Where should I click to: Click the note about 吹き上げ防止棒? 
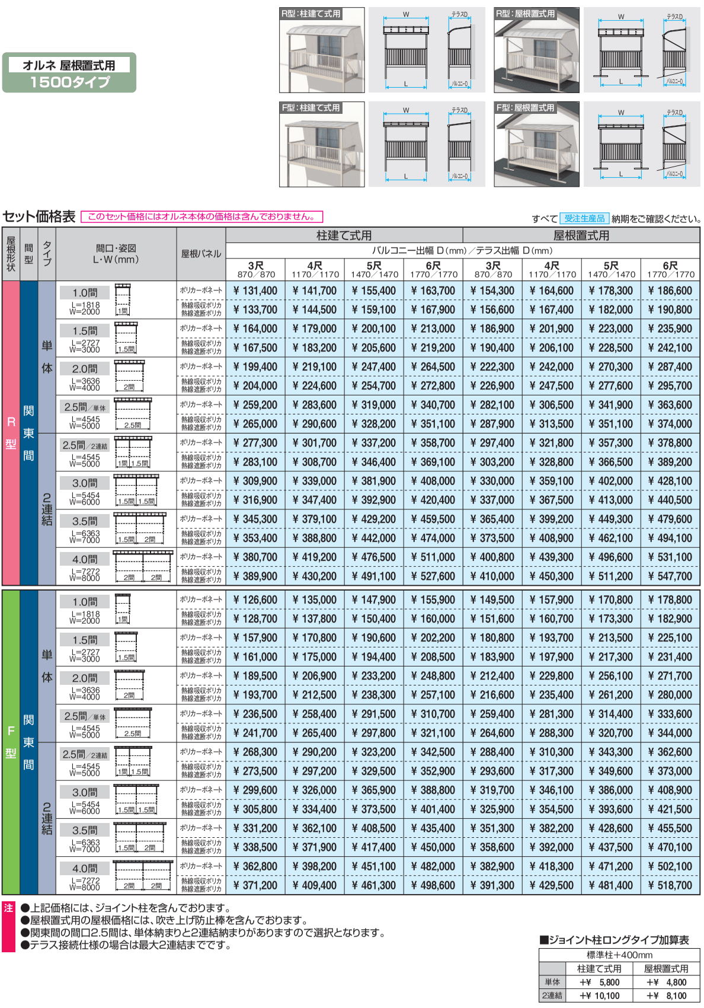click(164, 920)
